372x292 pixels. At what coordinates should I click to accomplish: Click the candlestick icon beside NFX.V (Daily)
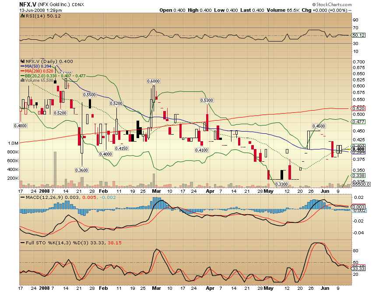23,61
